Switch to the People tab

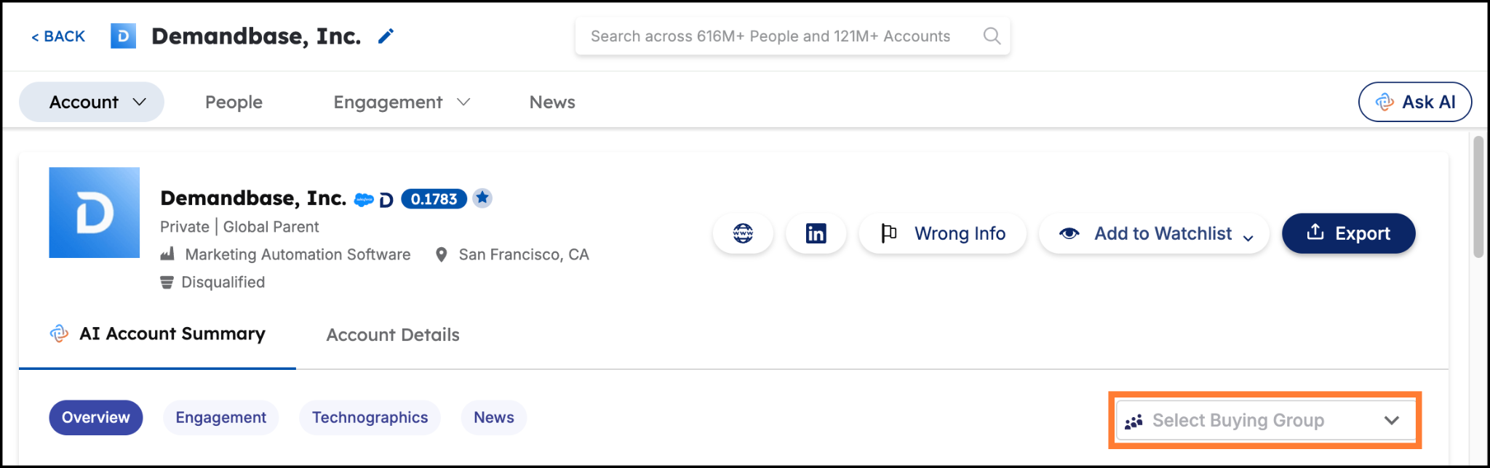234,102
